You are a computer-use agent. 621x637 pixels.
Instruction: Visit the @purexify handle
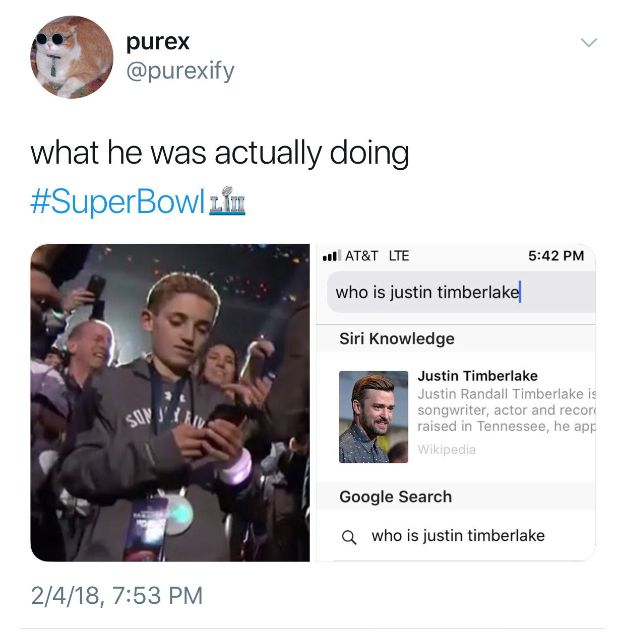[180, 70]
